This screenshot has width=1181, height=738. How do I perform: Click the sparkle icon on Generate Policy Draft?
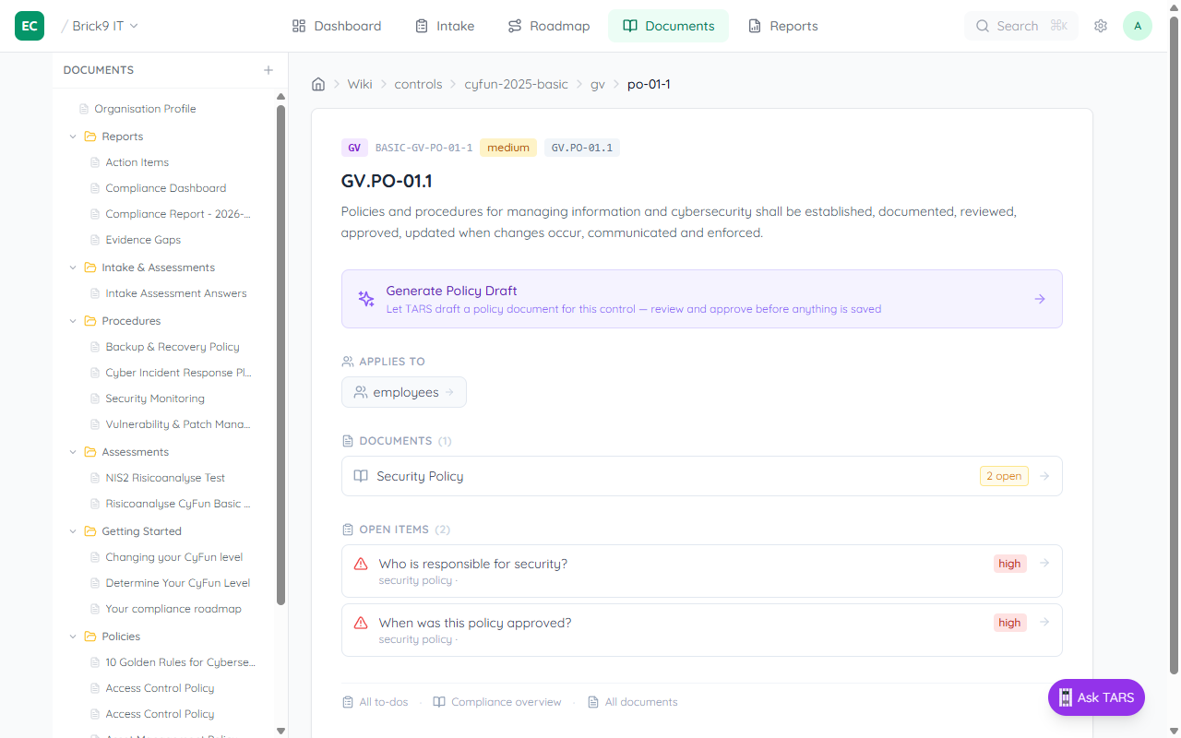click(x=366, y=299)
